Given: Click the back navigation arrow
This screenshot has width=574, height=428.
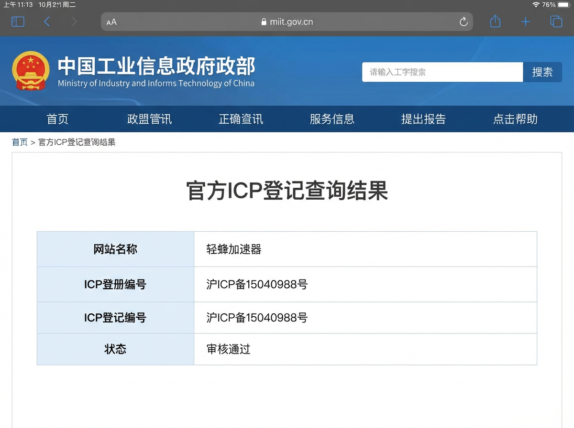Looking at the screenshot, I should [x=46, y=21].
